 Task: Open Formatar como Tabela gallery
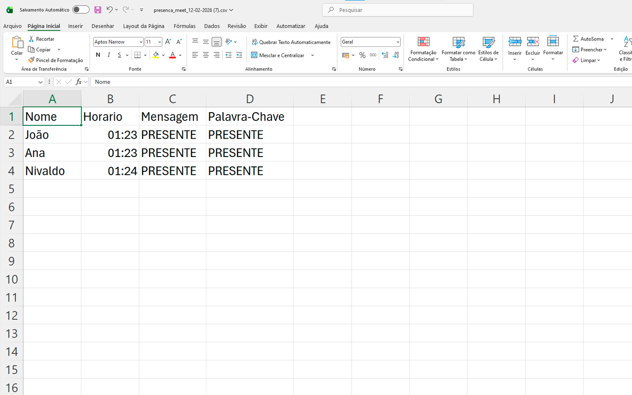pos(458,49)
